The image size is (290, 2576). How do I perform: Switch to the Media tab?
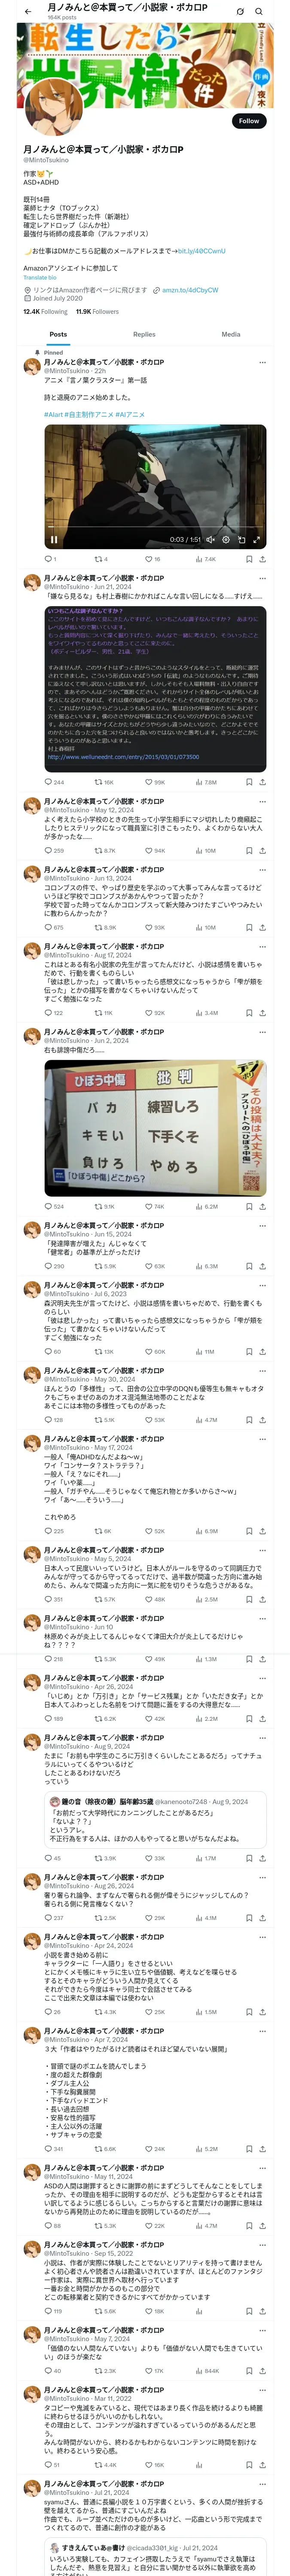(x=231, y=334)
